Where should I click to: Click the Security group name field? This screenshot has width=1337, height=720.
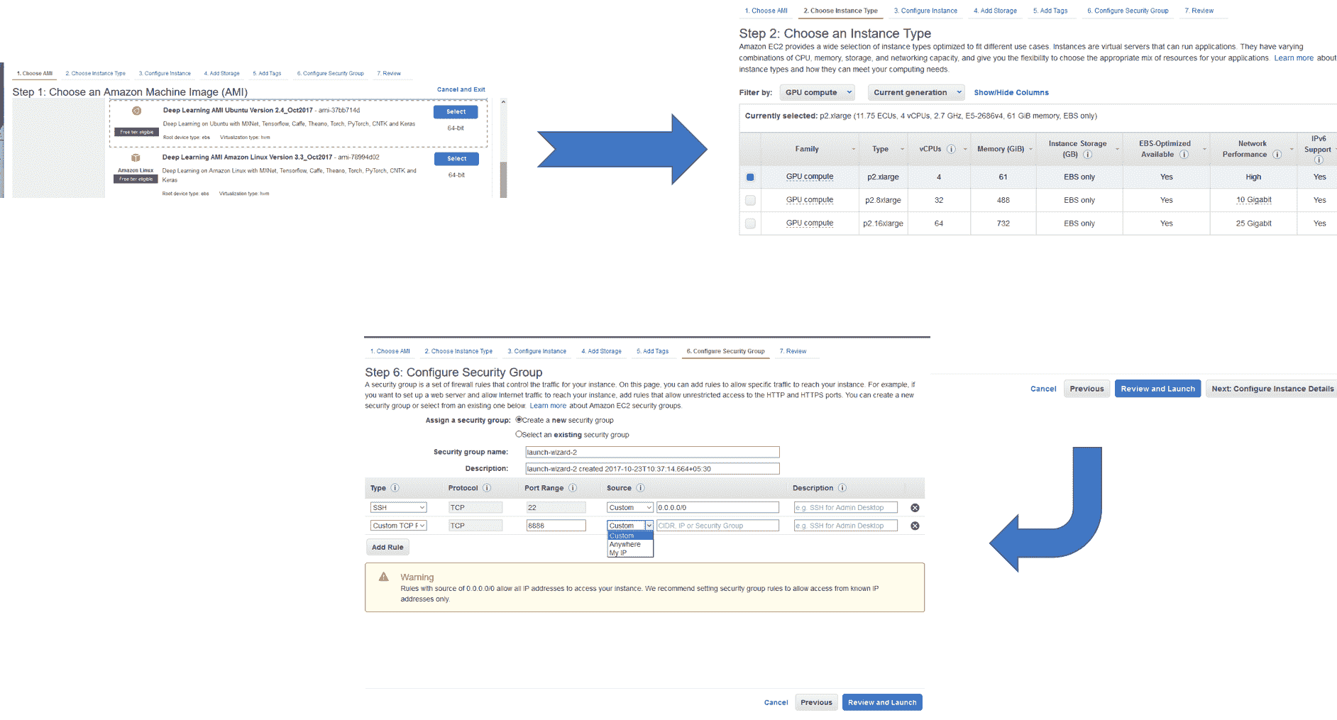click(x=652, y=452)
